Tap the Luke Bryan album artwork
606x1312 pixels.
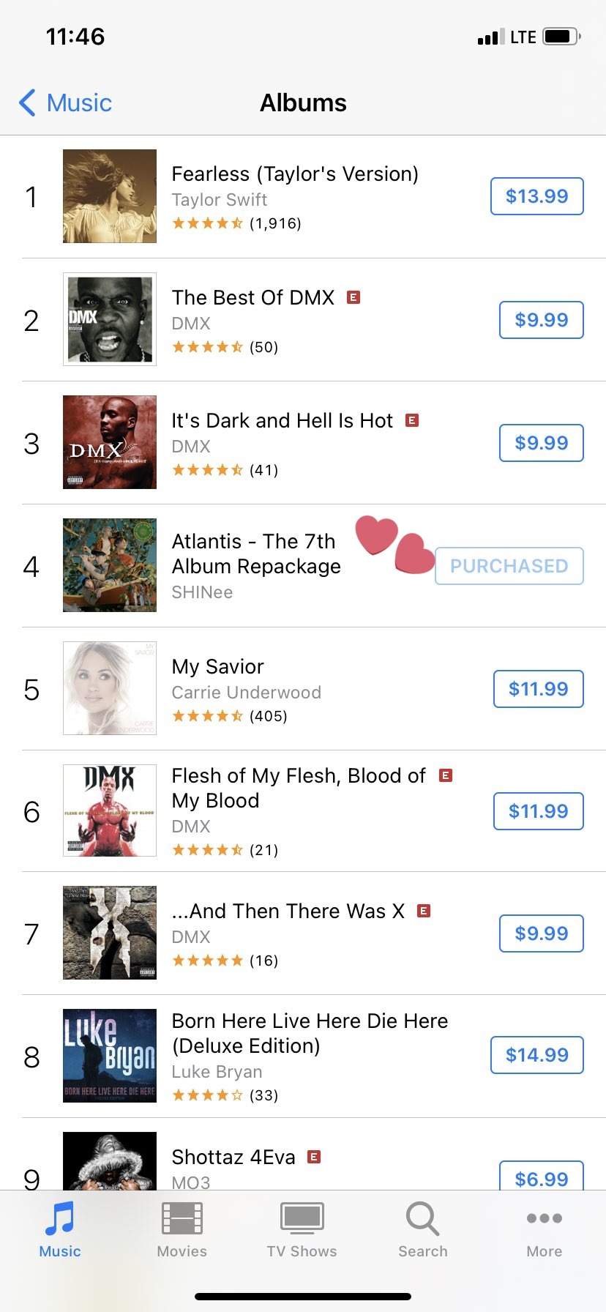point(110,1056)
